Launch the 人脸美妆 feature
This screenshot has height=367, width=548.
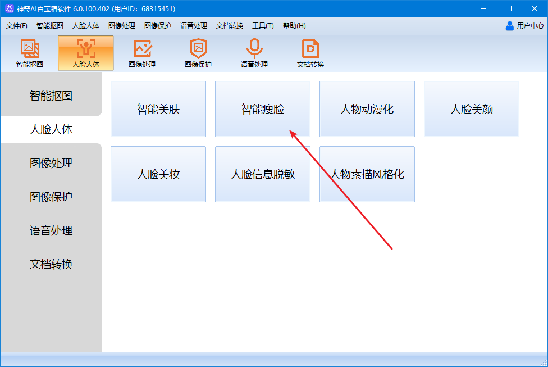point(158,174)
